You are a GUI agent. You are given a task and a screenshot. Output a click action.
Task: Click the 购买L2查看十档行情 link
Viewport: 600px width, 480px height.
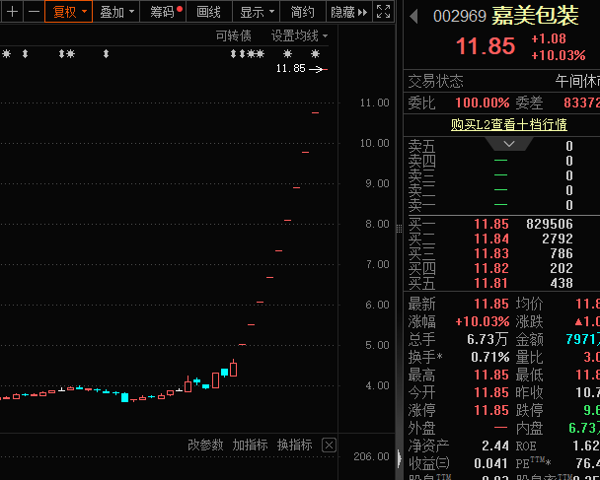(508, 124)
